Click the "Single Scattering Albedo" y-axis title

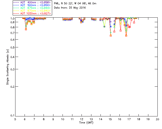(8, 67)
